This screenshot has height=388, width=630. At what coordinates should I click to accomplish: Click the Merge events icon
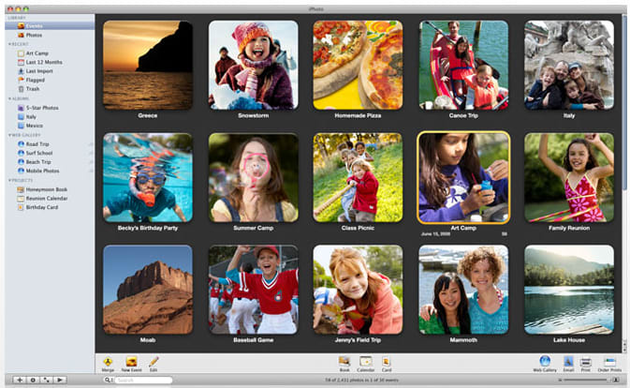point(108,362)
